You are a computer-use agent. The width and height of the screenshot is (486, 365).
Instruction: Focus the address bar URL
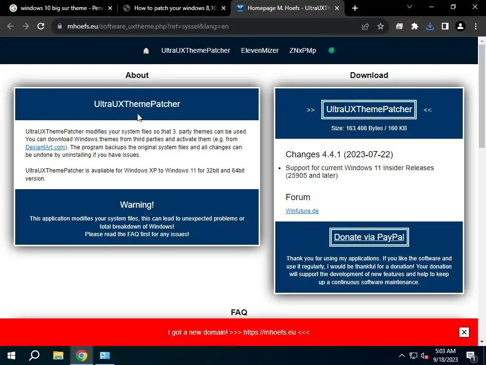(x=148, y=27)
